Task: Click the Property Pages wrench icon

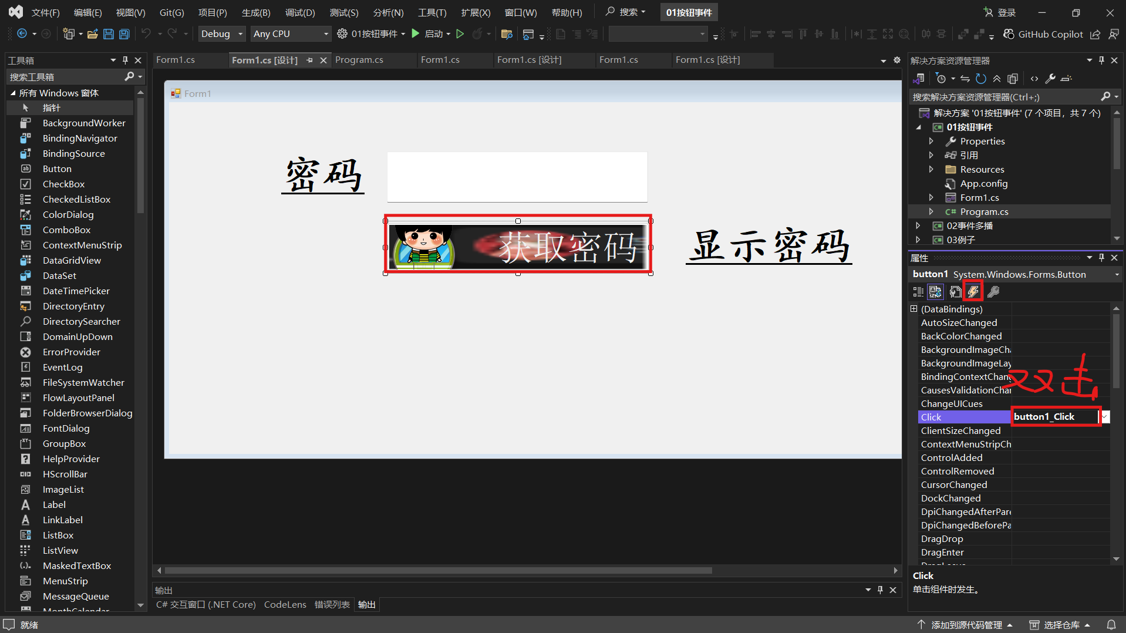Action: (993, 292)
